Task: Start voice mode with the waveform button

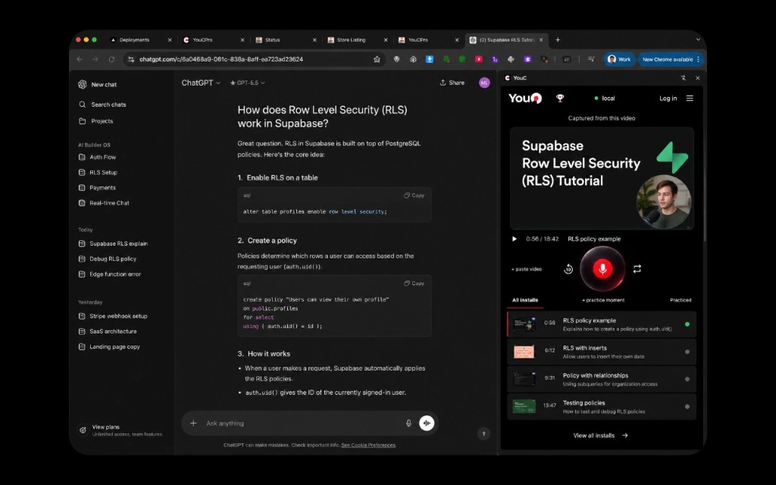Action: pyautogui.click(x=427, y=423)
